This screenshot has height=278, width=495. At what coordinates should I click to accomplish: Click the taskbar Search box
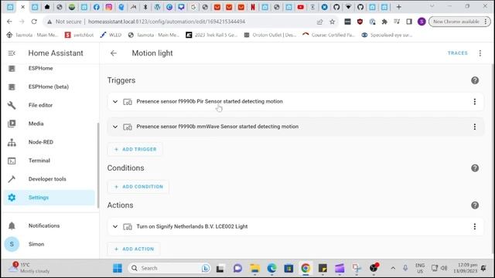[x=169, y=268]
